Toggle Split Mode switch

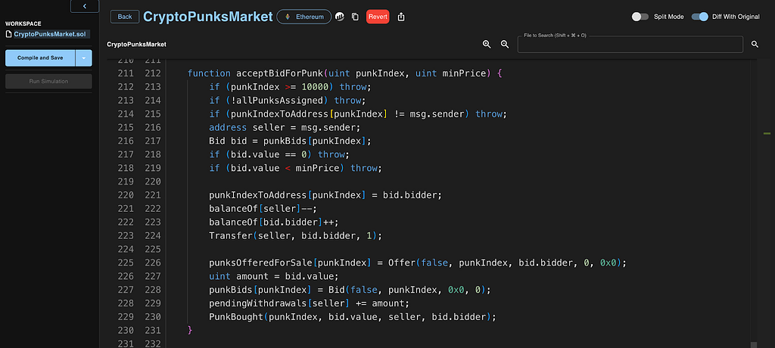(x=640, y=17)
